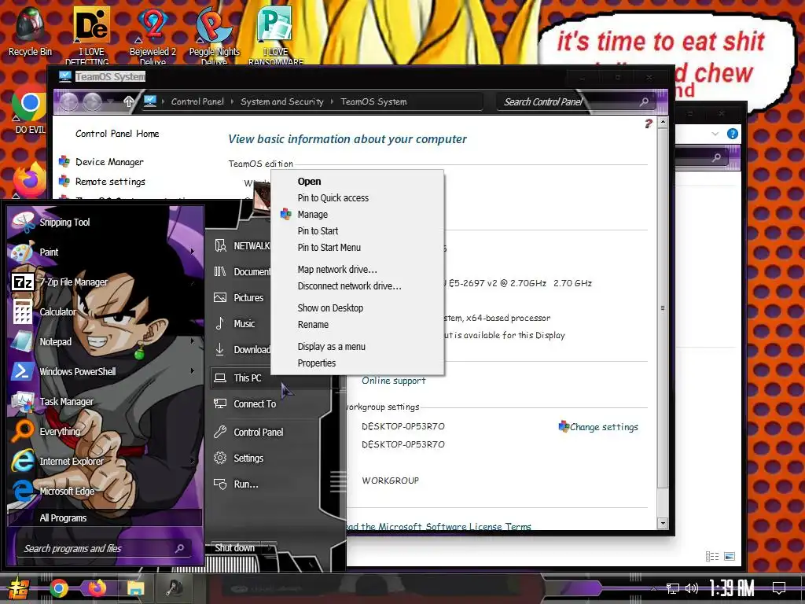
Task: Open the Shut down options arrow
Action: tap(269, 548)
